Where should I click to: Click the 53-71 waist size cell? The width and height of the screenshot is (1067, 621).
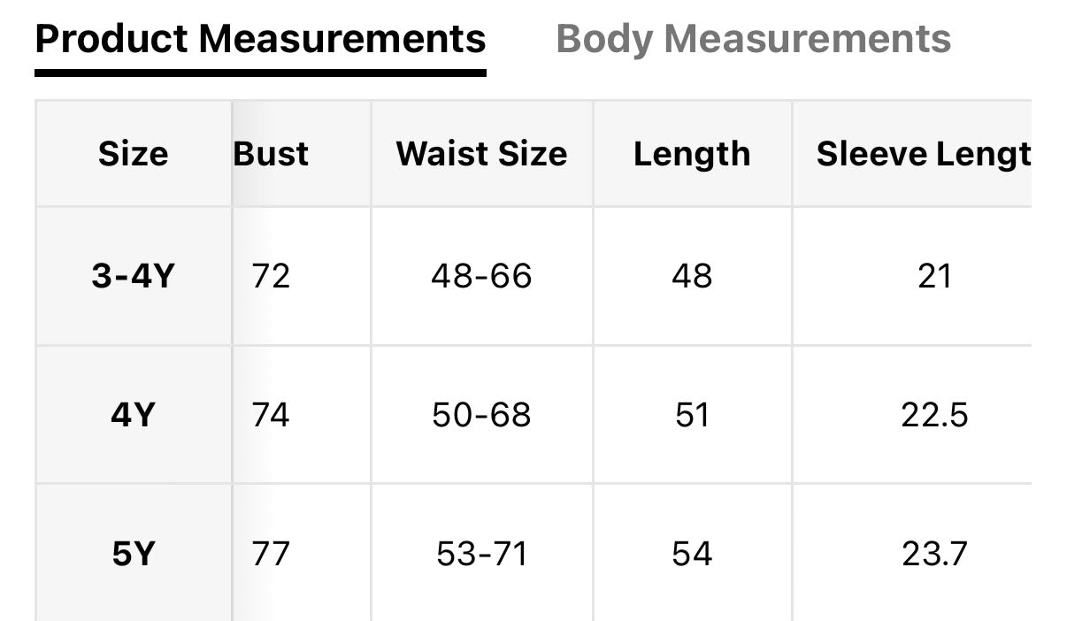coord(481,554)
